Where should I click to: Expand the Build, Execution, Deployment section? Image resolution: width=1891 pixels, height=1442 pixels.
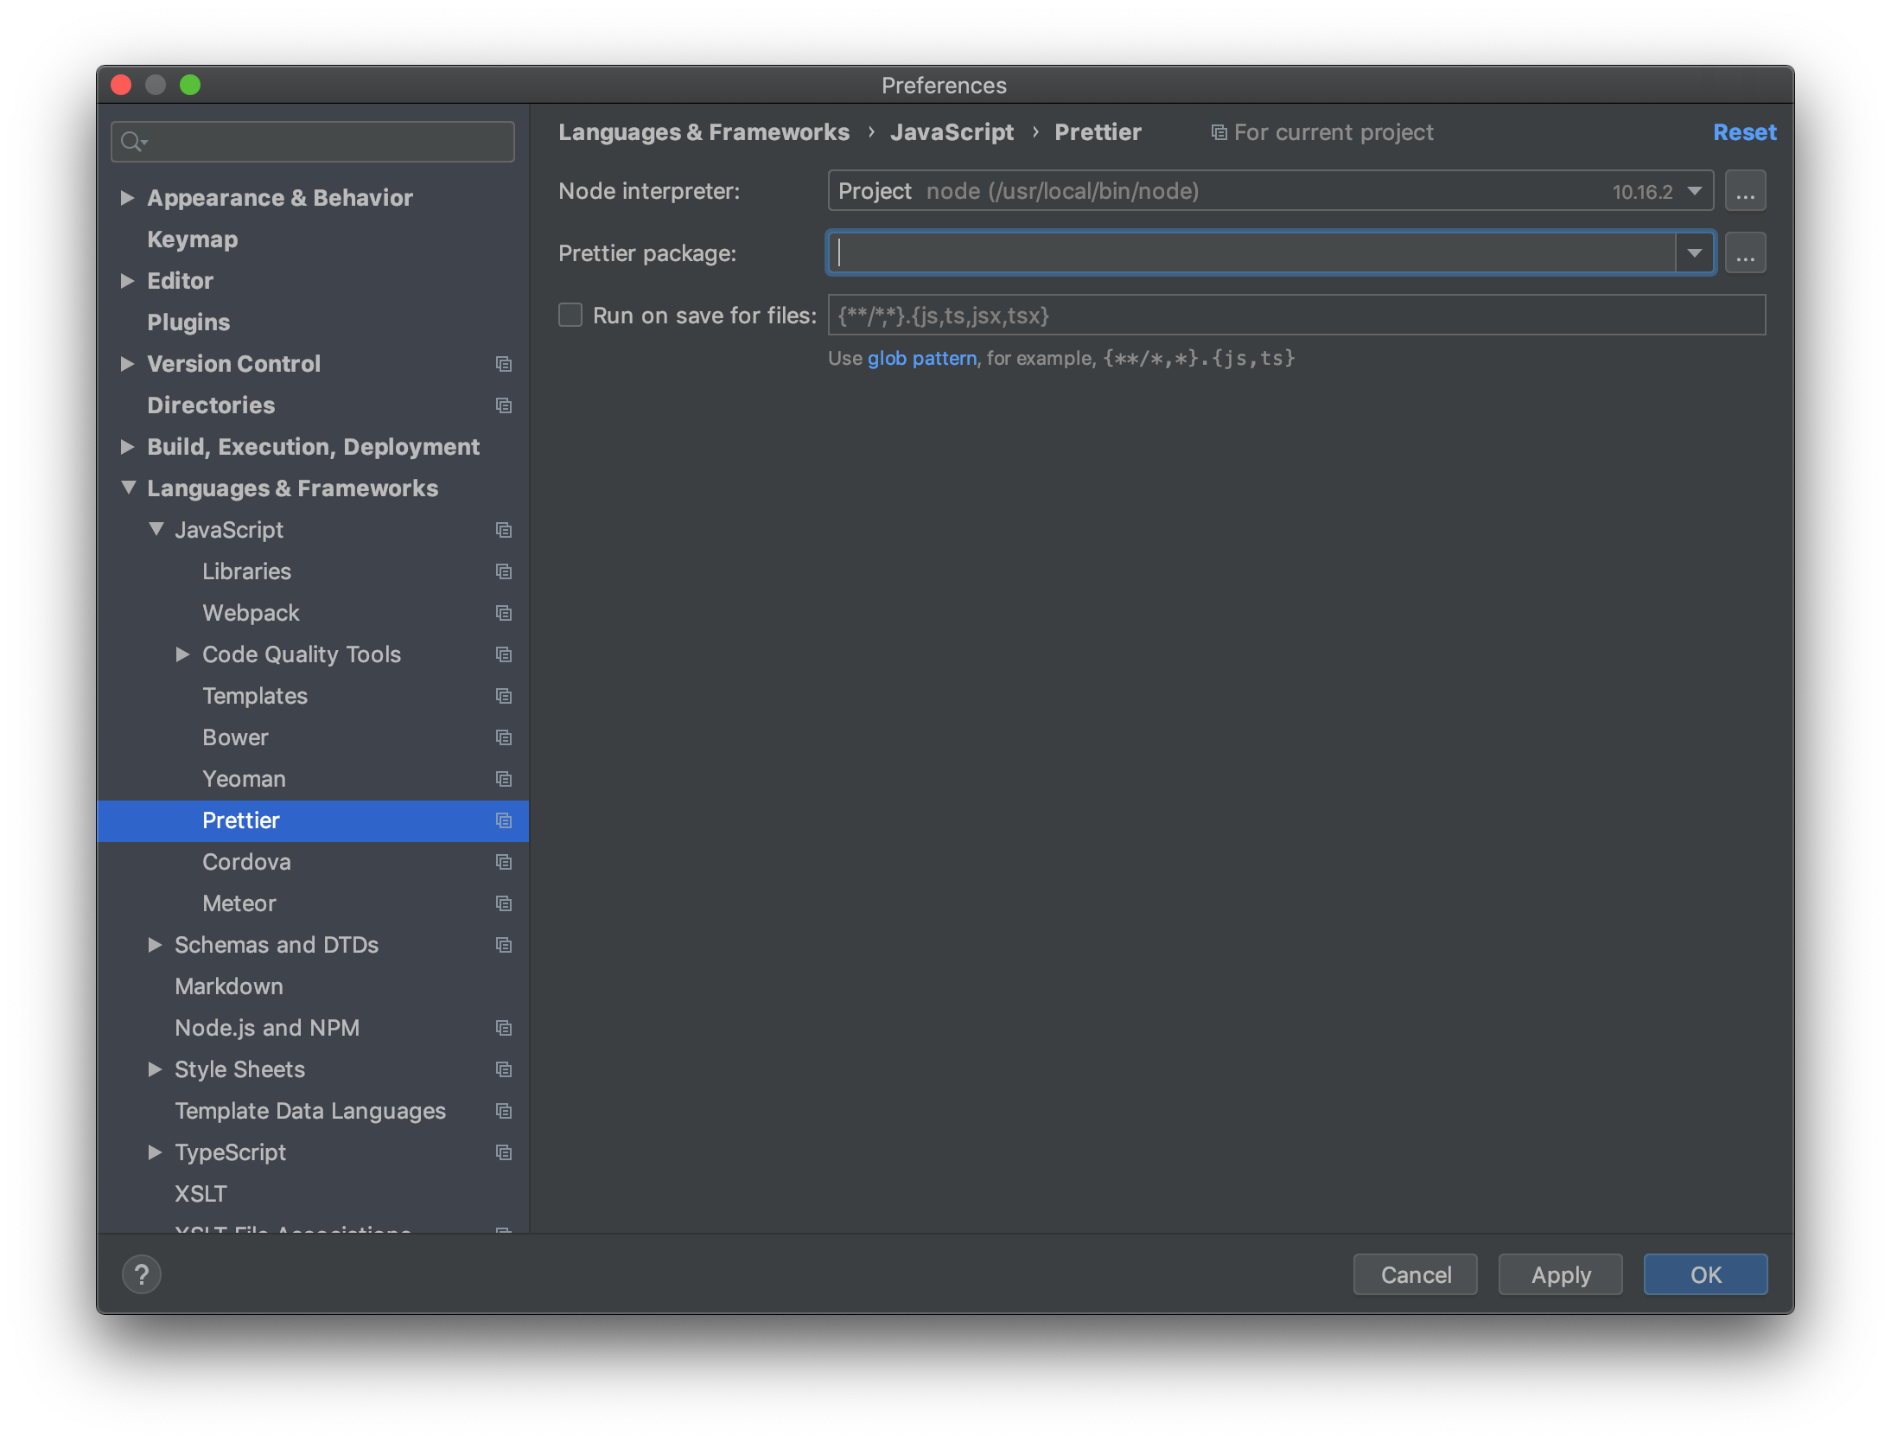(127, 445)
